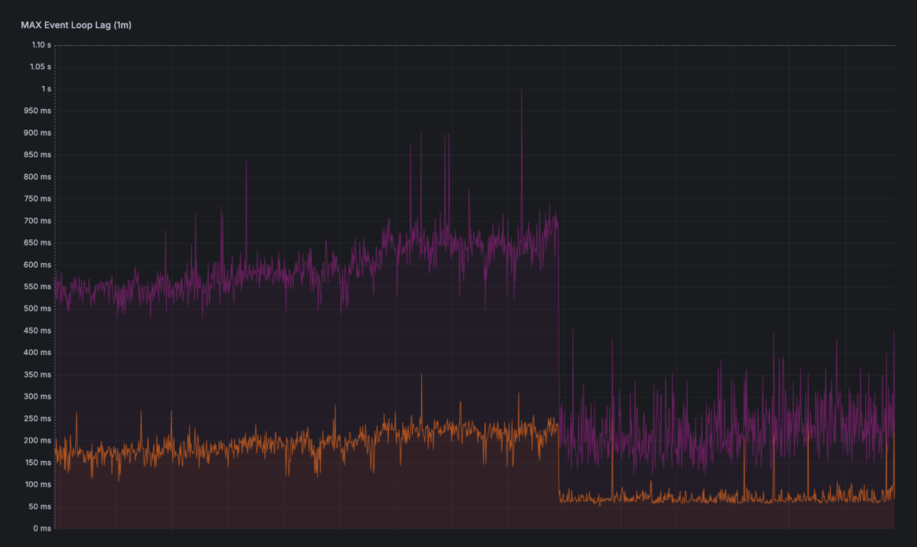917x547 pixels.
Task: Click the 100 ms y-axis label
Action: [x=38, y=485]
